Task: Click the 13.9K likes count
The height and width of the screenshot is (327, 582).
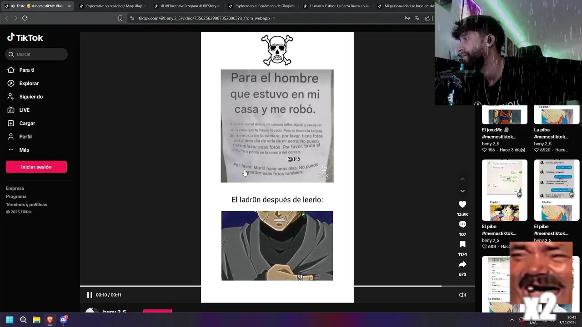Action: pos(462,214)
